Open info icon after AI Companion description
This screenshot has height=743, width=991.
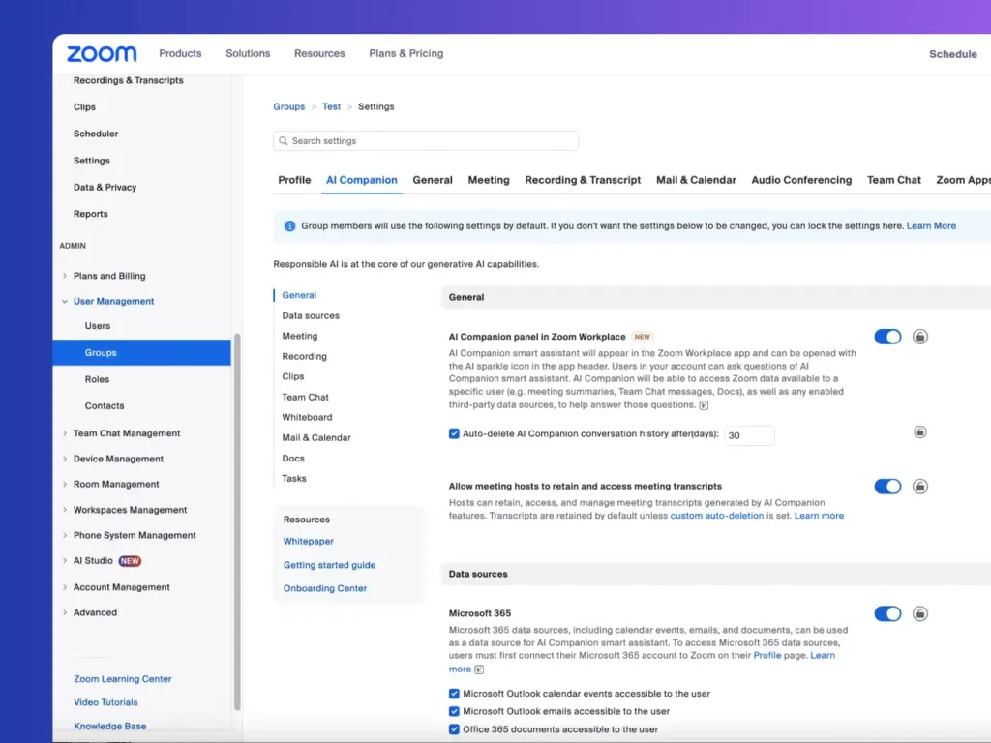704,405
